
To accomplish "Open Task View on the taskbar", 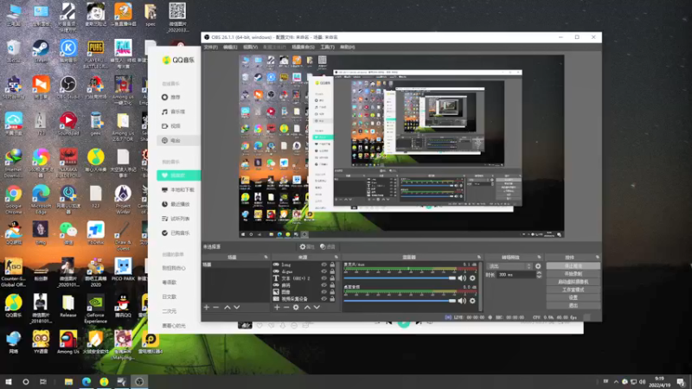I will point(42,382).
